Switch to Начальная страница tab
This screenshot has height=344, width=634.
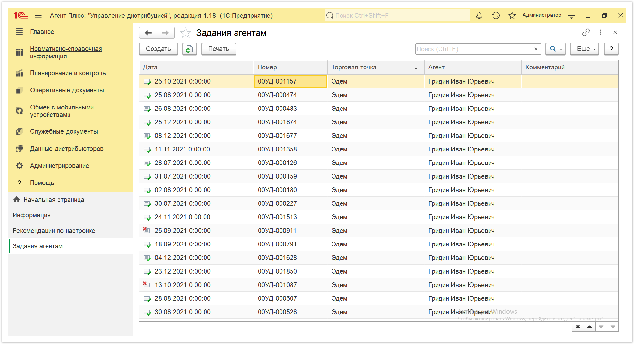click(x=71, y=200)
